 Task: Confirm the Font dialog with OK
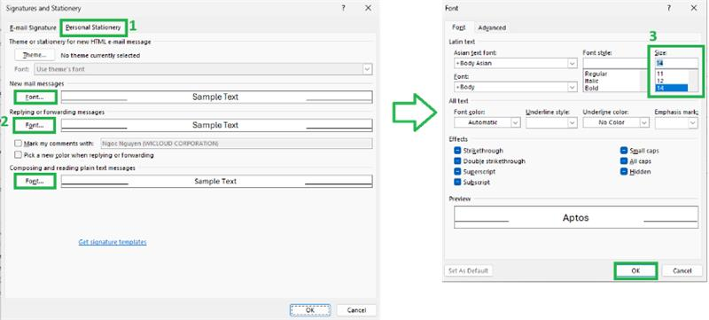[635, 270]
